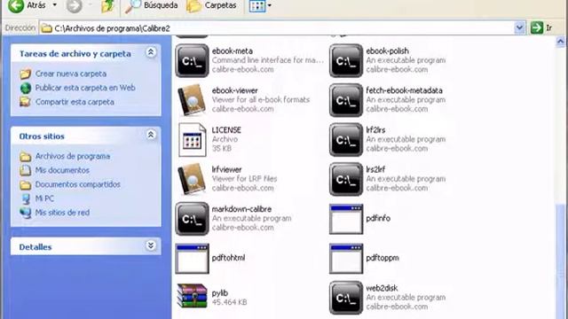Select the LICENSE file icon
568x319 pixels.
click(x=192, y=140)
